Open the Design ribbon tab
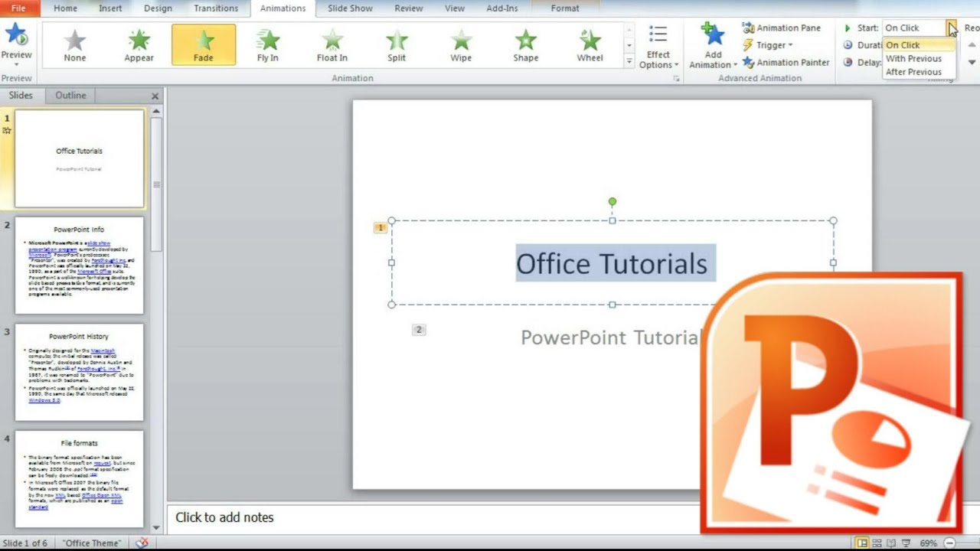The width and height of the screenshot is (980, 551). pos(158,8)
